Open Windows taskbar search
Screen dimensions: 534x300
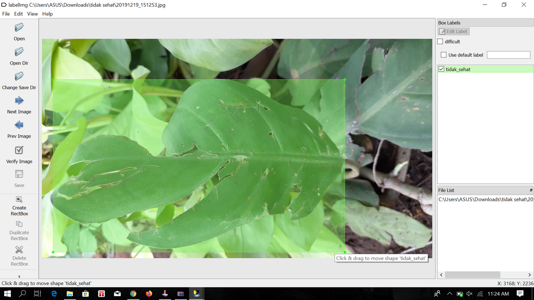[x=23, y=294]
